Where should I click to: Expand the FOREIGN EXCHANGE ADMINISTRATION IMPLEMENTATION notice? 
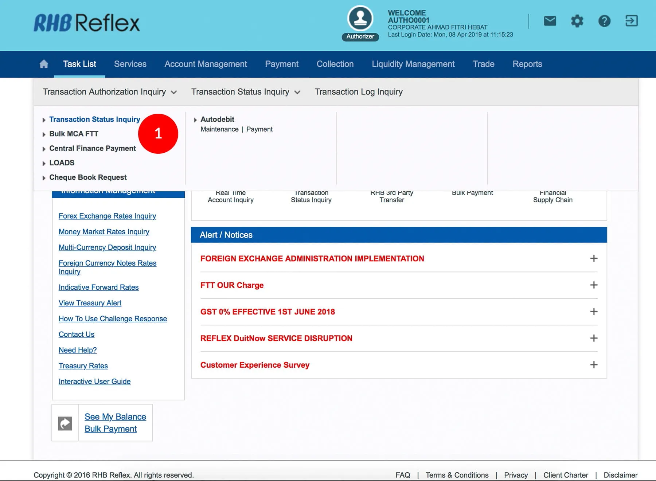coord(594,258)
